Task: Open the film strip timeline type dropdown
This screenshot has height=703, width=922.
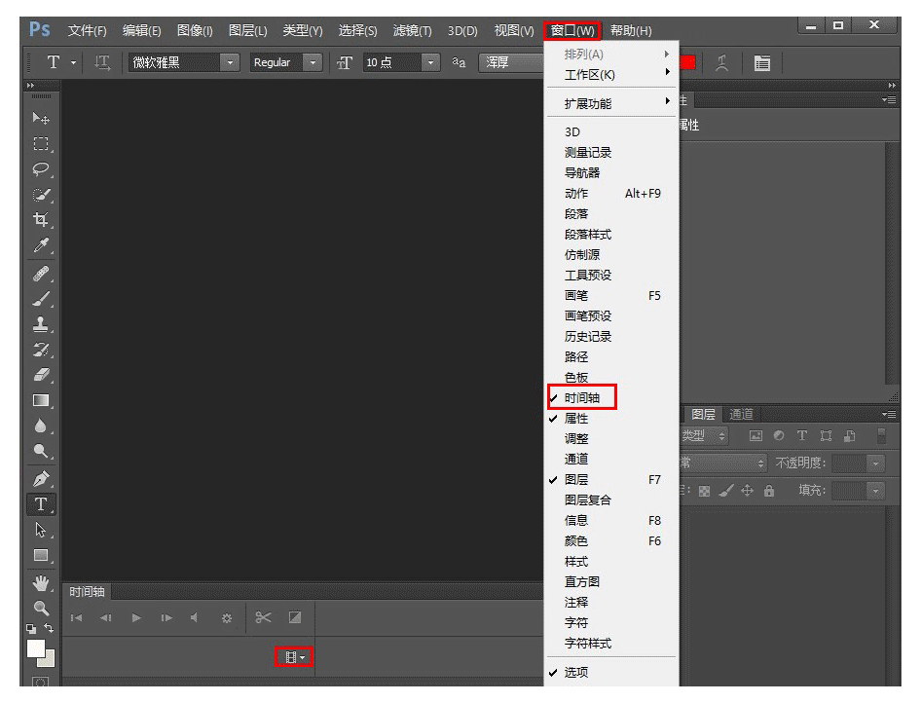Action: coord(294,658)
